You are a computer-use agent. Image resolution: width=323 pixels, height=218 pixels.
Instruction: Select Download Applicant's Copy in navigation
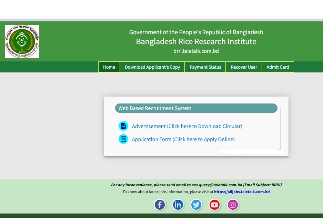point(152,67)
